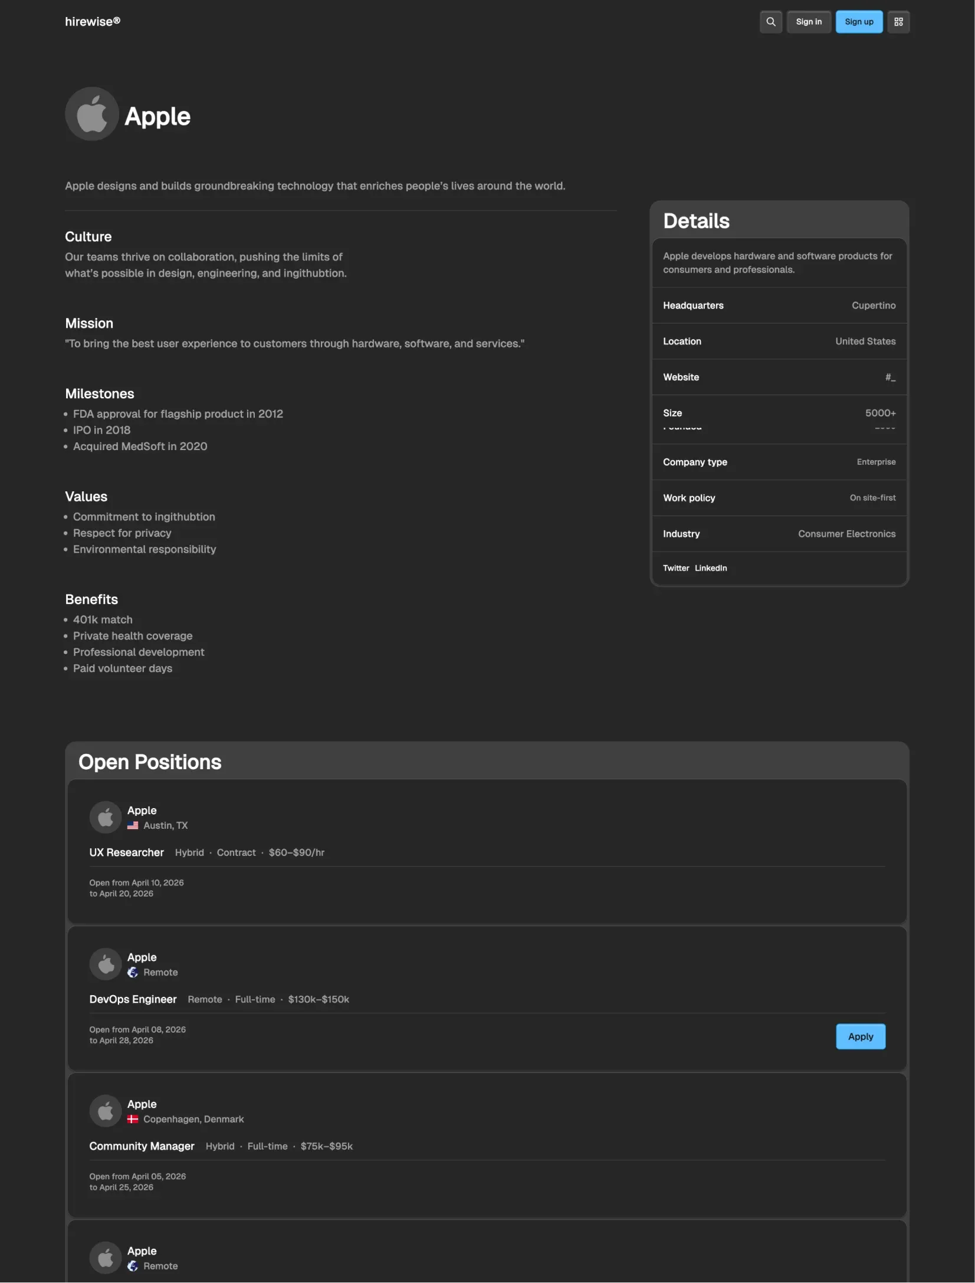Click Apple logo in the bottom partial card
This screenshot has height=1283, width=975.
[106, 1258]
